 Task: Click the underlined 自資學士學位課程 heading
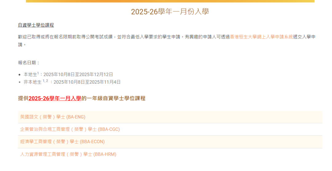36,25
